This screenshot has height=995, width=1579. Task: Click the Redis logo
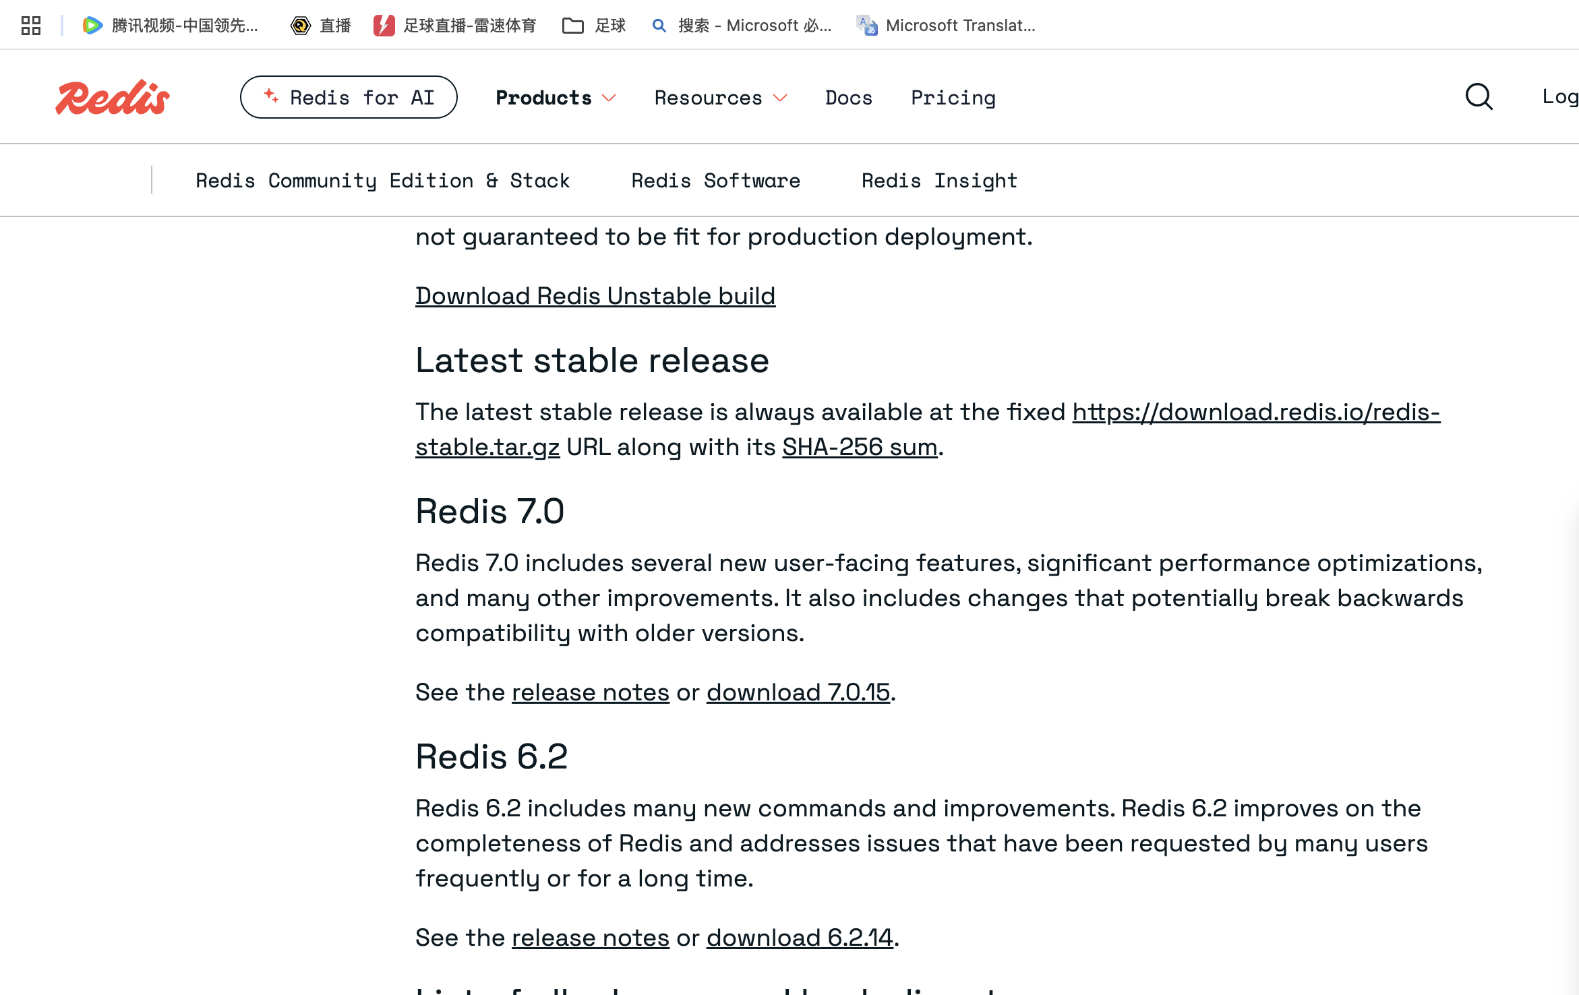(113, 98)
